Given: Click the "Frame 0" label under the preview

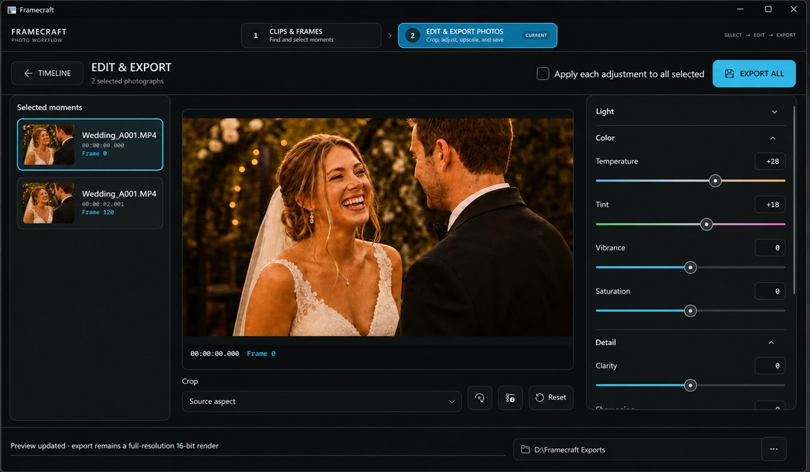Looking at the screenshot, I should tap(261, 354).
